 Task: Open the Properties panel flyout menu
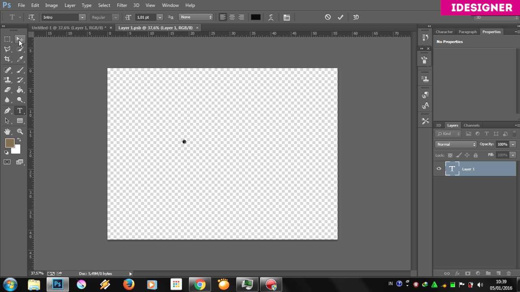click(517, 32)
